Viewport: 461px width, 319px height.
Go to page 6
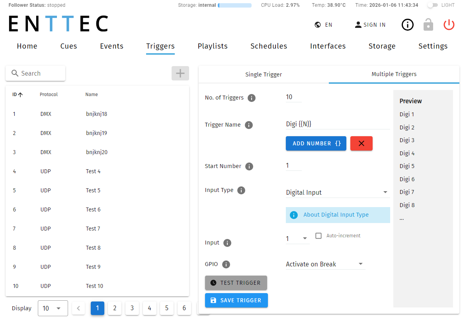pos(184,308)
